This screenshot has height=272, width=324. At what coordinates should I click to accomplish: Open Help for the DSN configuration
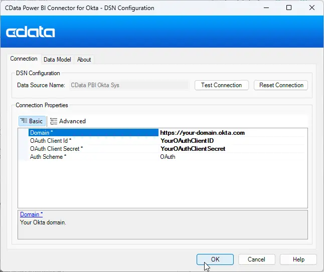298,259
